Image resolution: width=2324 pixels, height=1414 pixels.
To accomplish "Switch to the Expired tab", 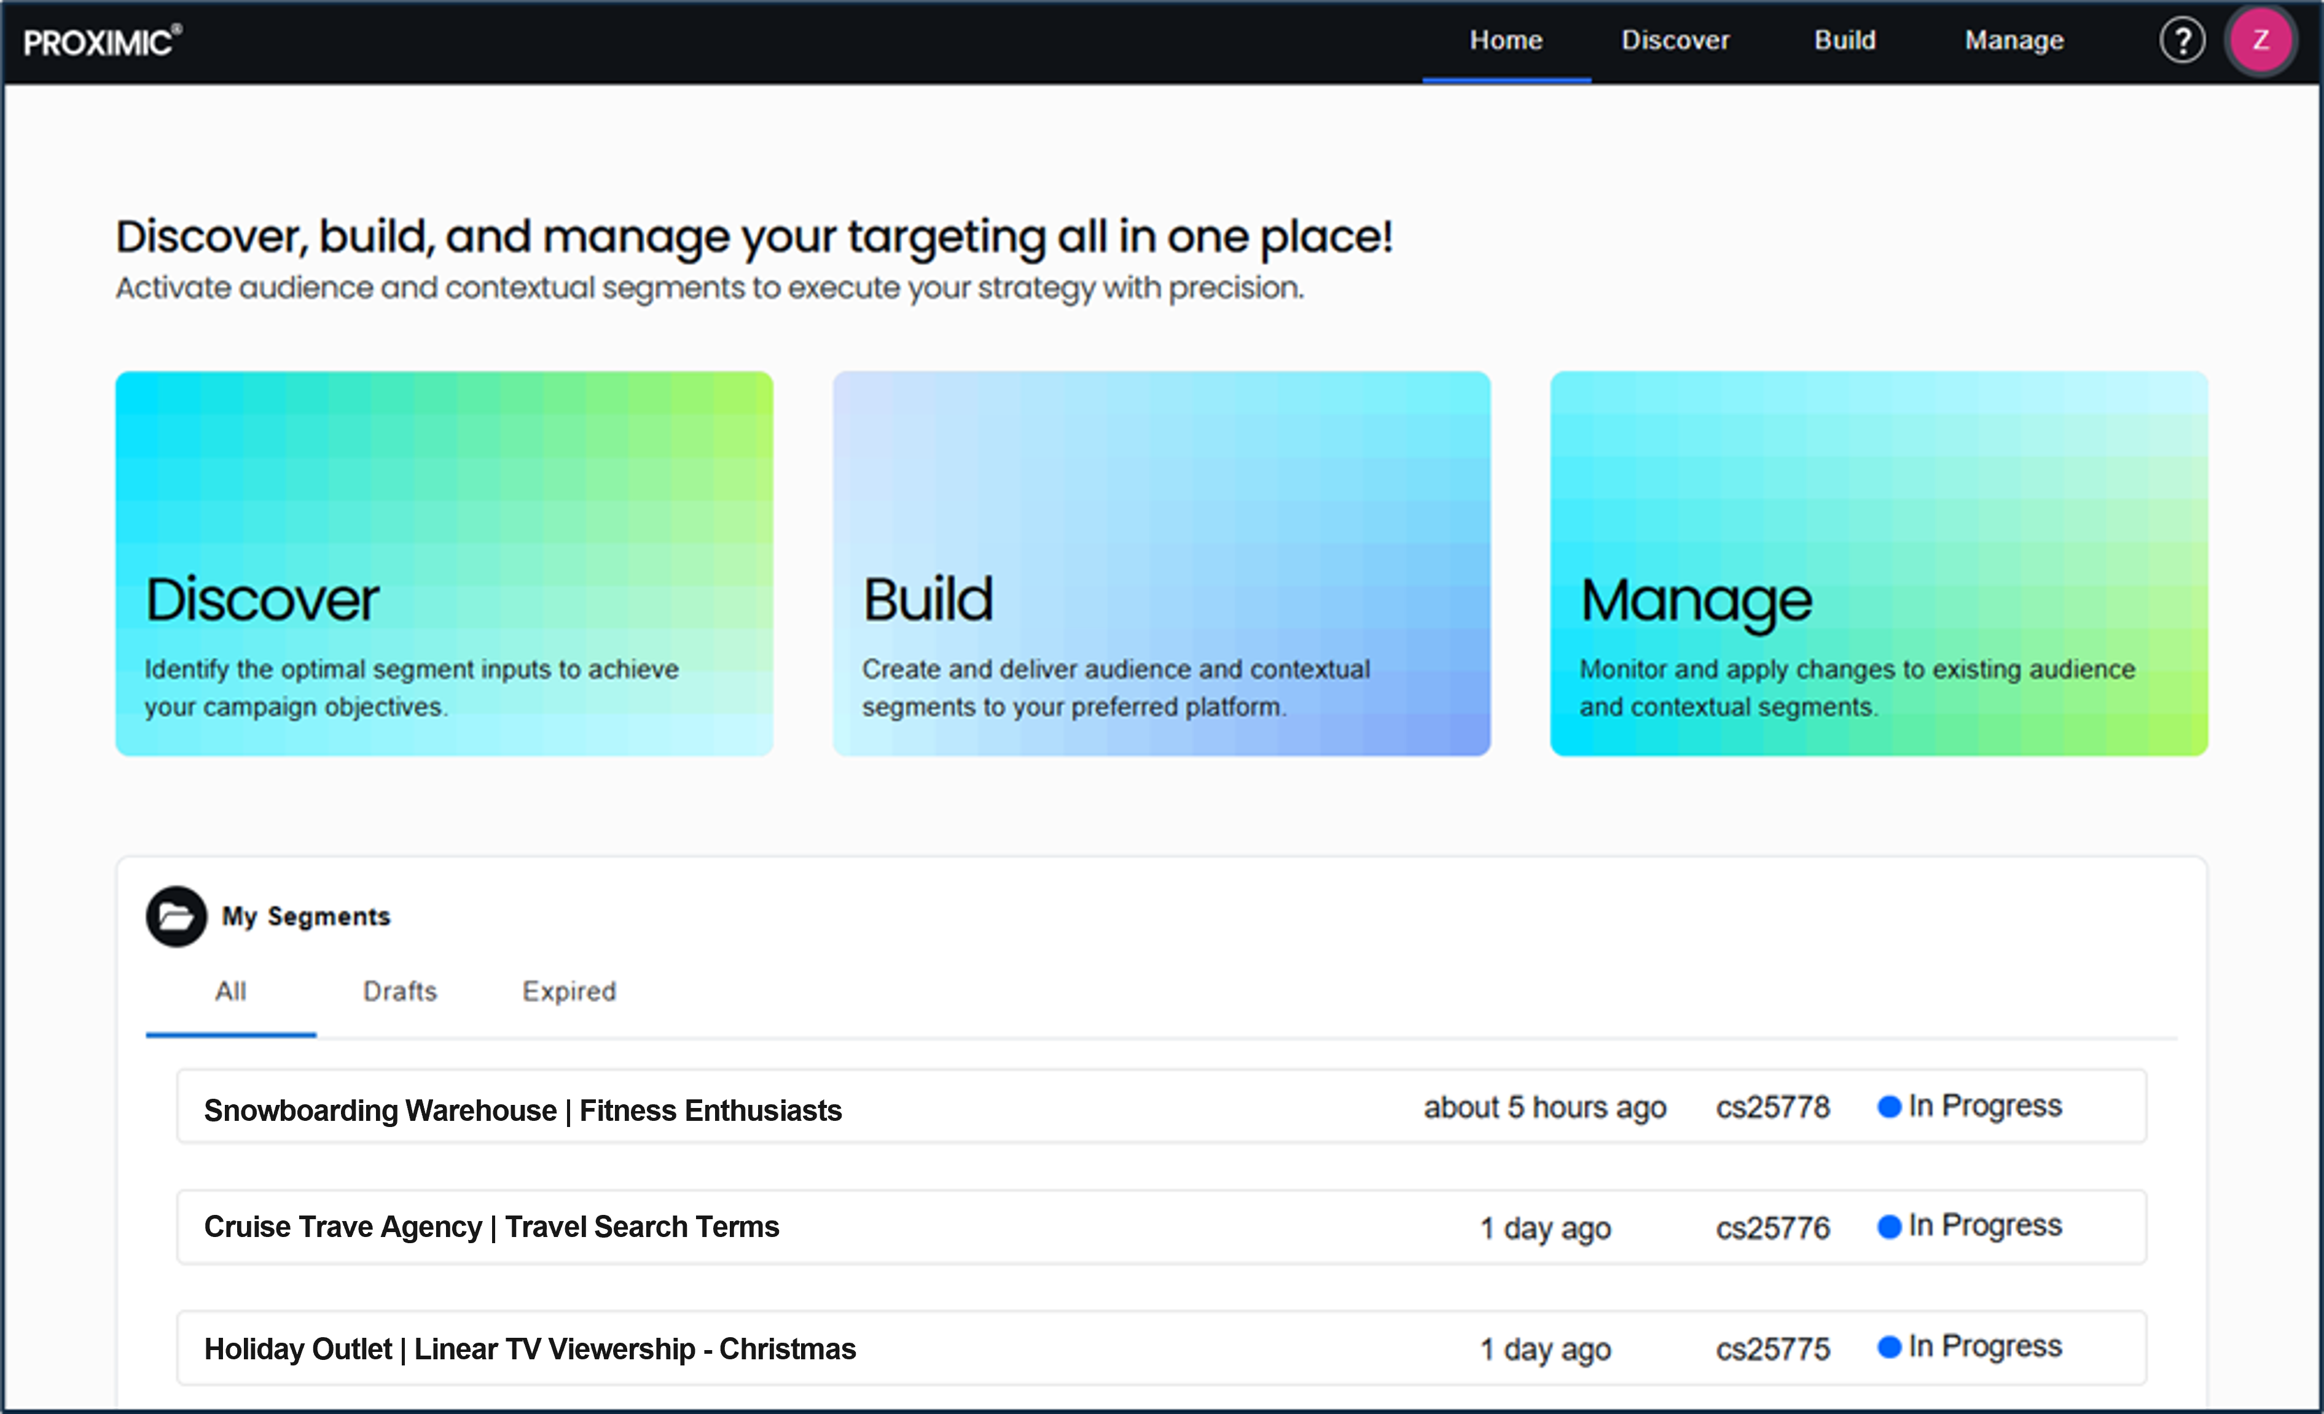I will [x=569, y=991].
